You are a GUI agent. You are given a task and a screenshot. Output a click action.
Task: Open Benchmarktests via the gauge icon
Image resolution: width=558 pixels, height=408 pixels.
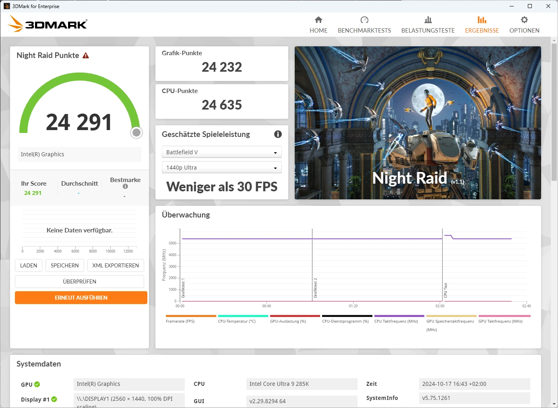click(364, 20)
